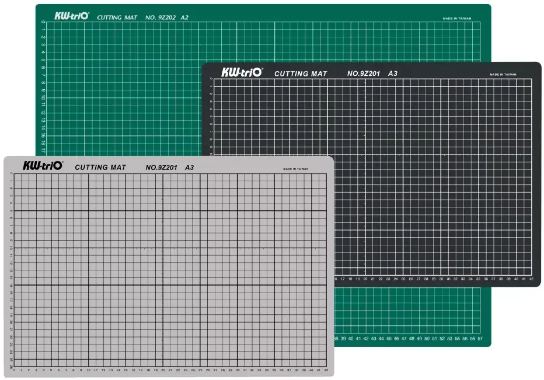Click 'MADE IN TAIWAN' on the black mat
The height and width of the screenshot is (380, 544).
tap(503, 75)
